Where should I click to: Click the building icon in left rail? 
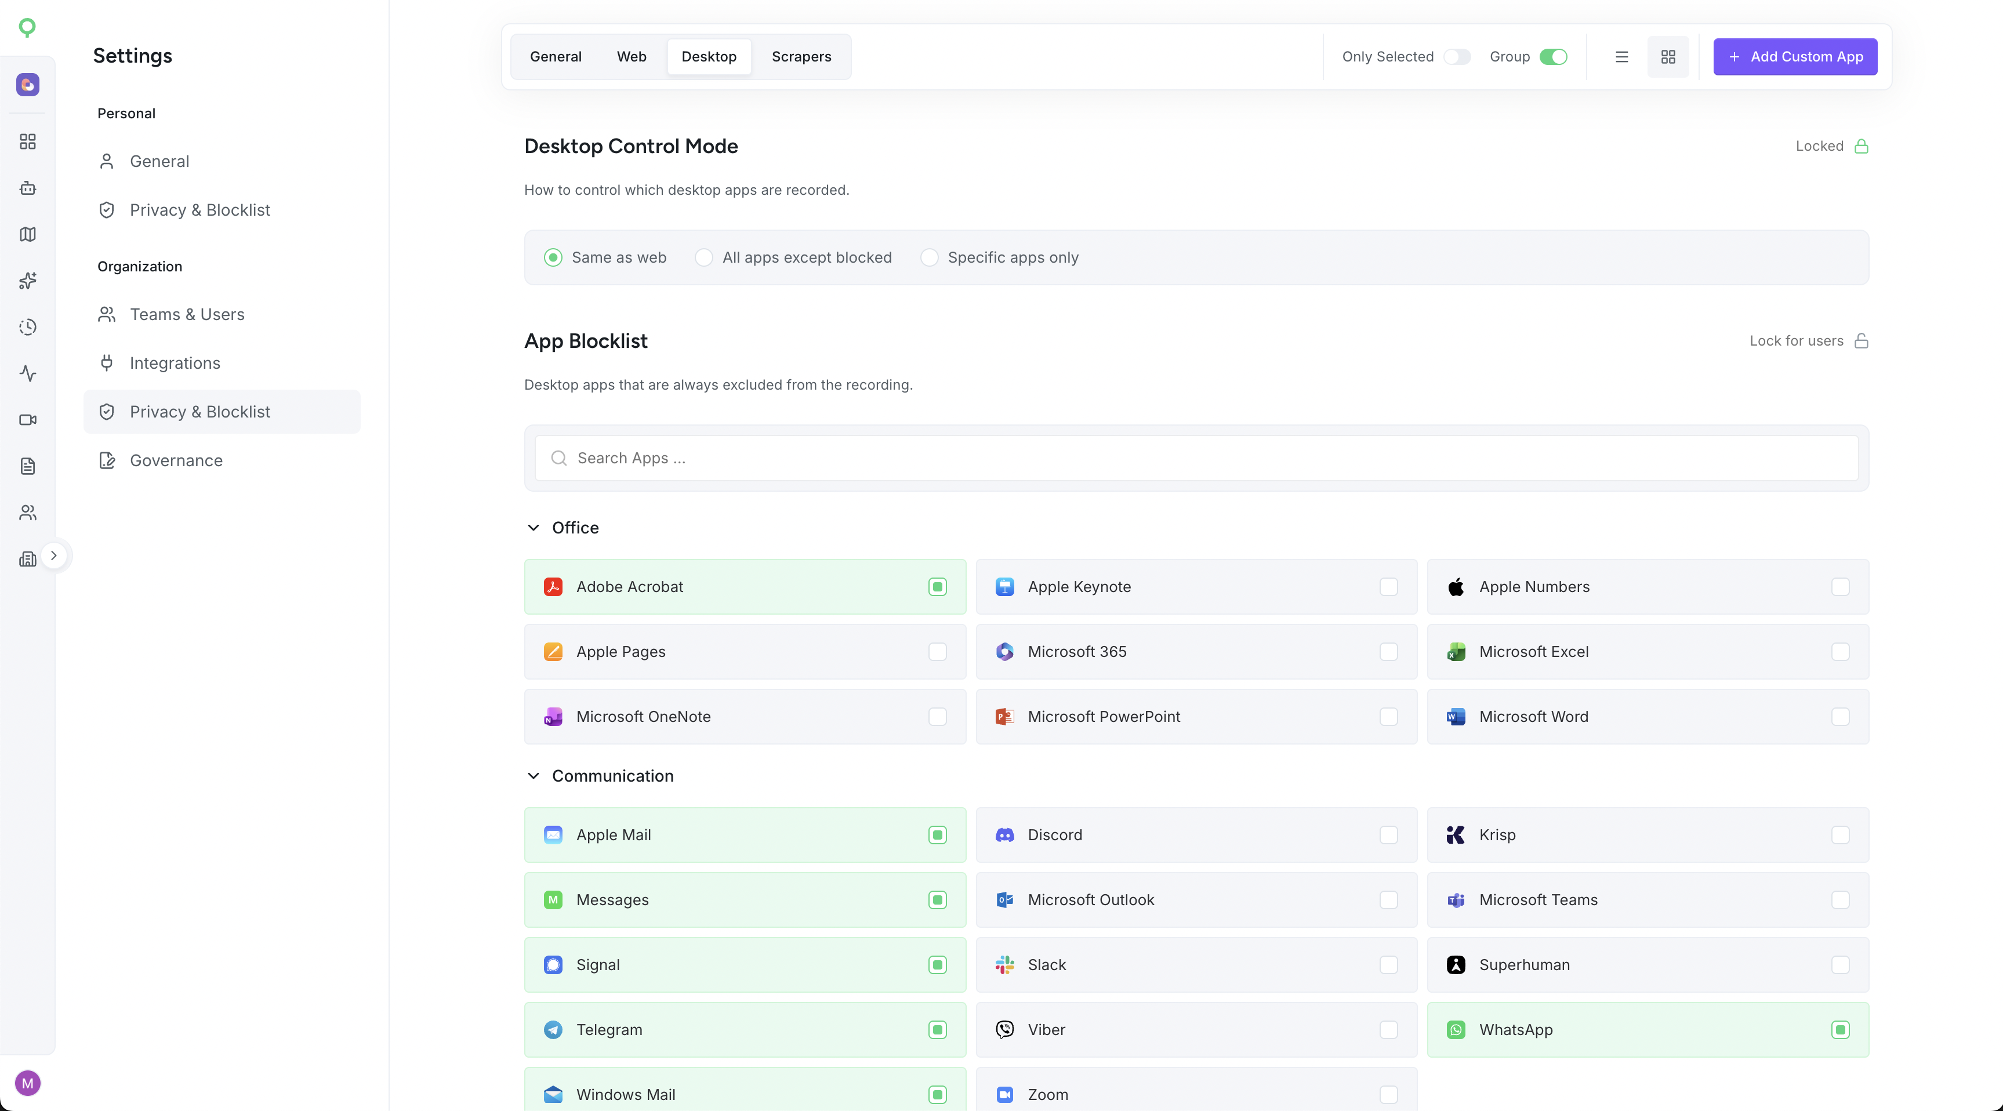point(28,559)
